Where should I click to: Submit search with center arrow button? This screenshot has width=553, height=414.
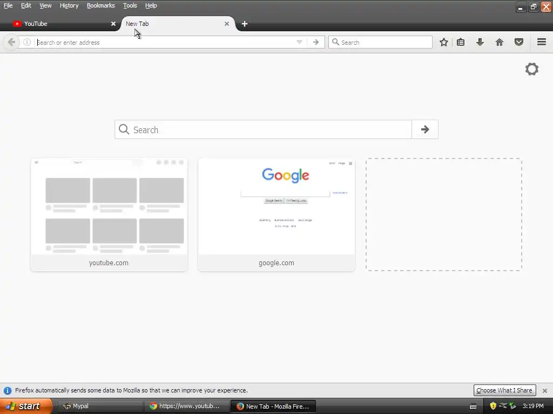[425, 129]
